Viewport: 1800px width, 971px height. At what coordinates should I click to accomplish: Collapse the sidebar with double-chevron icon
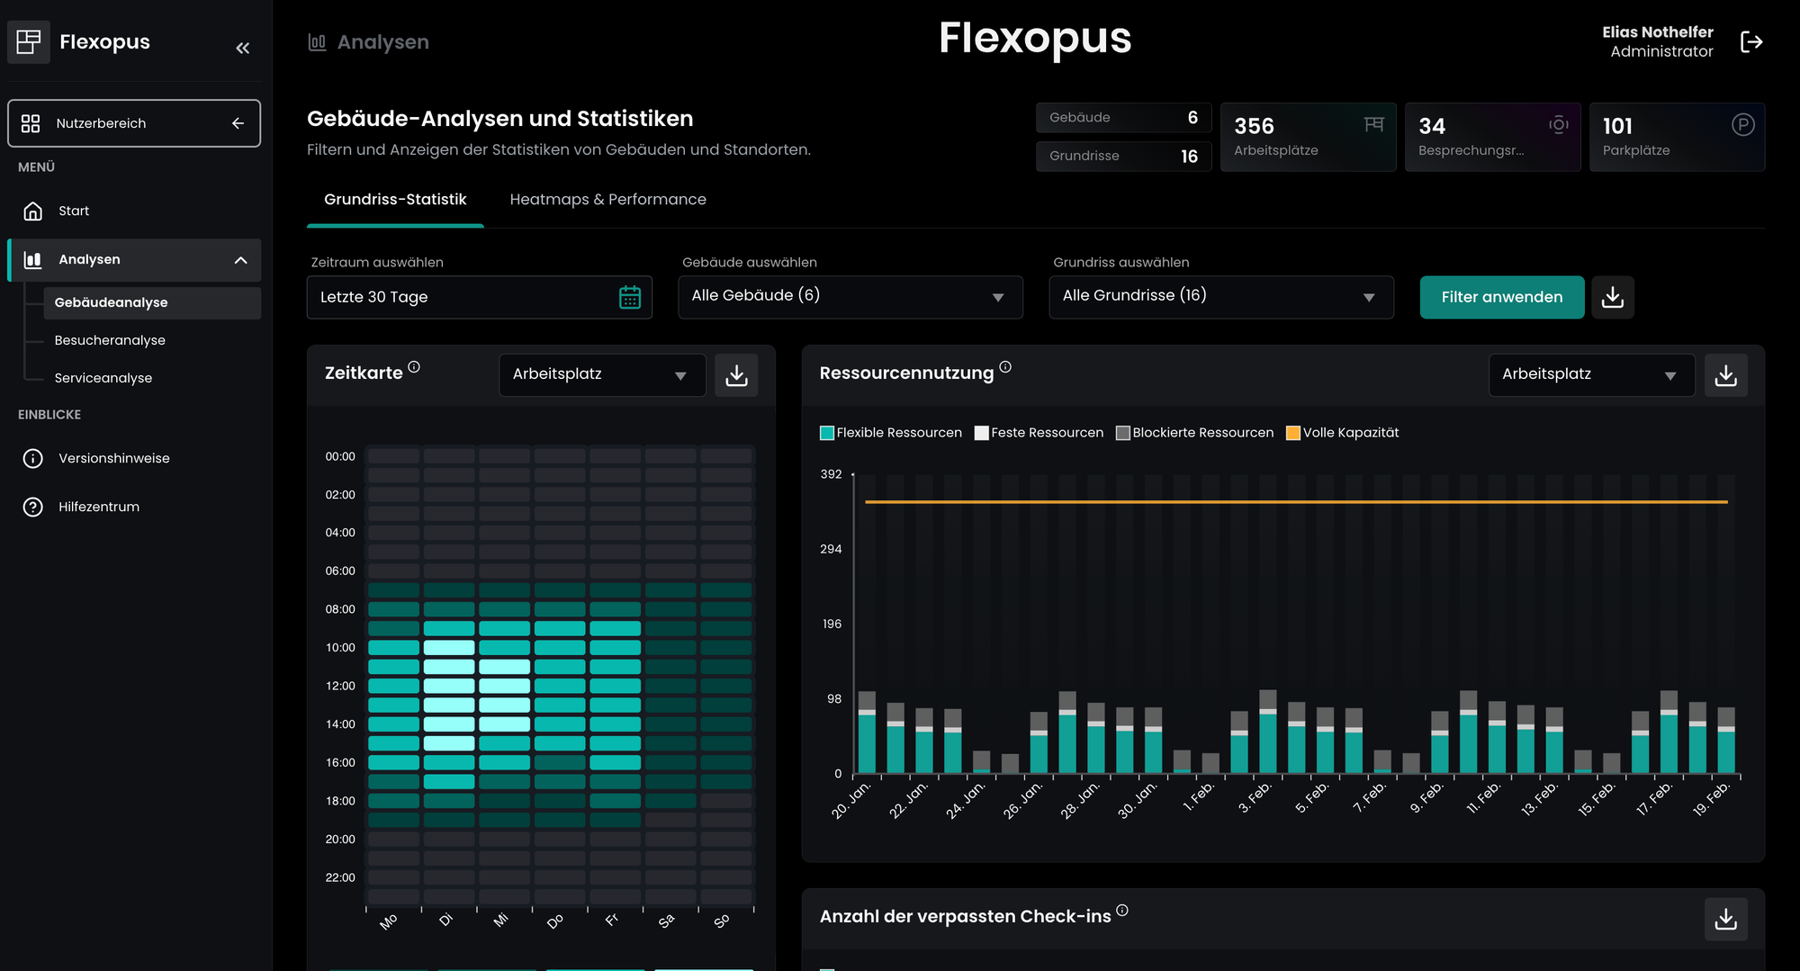[x=242, y=48]
